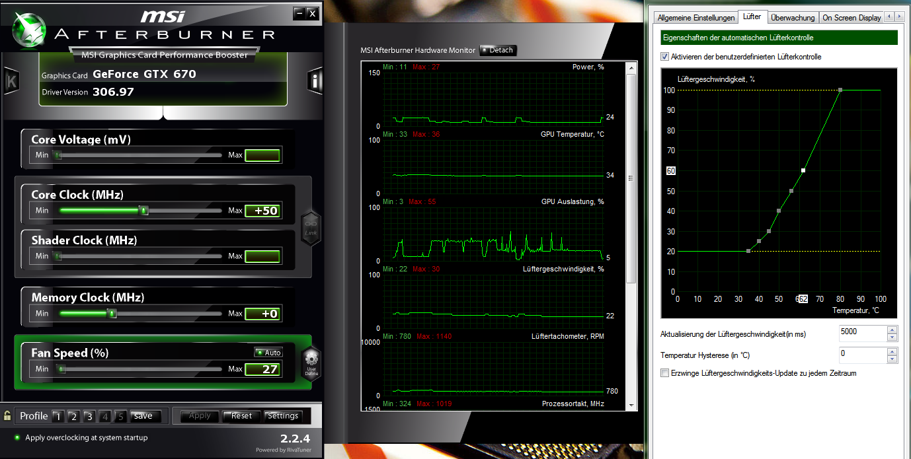The width and height of the screenshot is (911, 459).
Task: Select the fan curve node at 50°C, 40%
Action: click(779, 211)
